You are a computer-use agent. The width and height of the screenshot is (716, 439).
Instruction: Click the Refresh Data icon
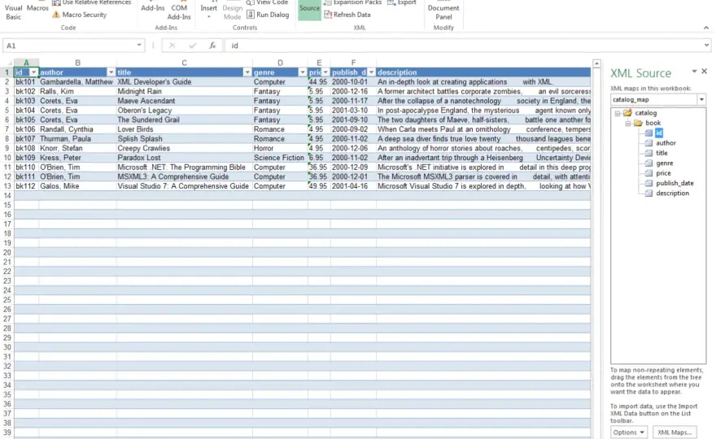(328, 15)
